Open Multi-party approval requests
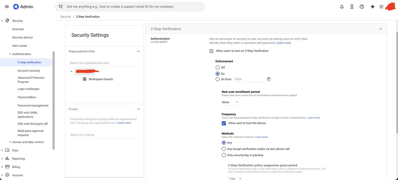 pyautogui.click(x=31, y=133)
